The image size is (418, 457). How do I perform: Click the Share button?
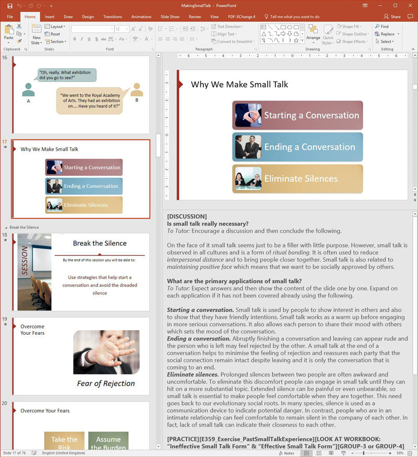(392, 17)
